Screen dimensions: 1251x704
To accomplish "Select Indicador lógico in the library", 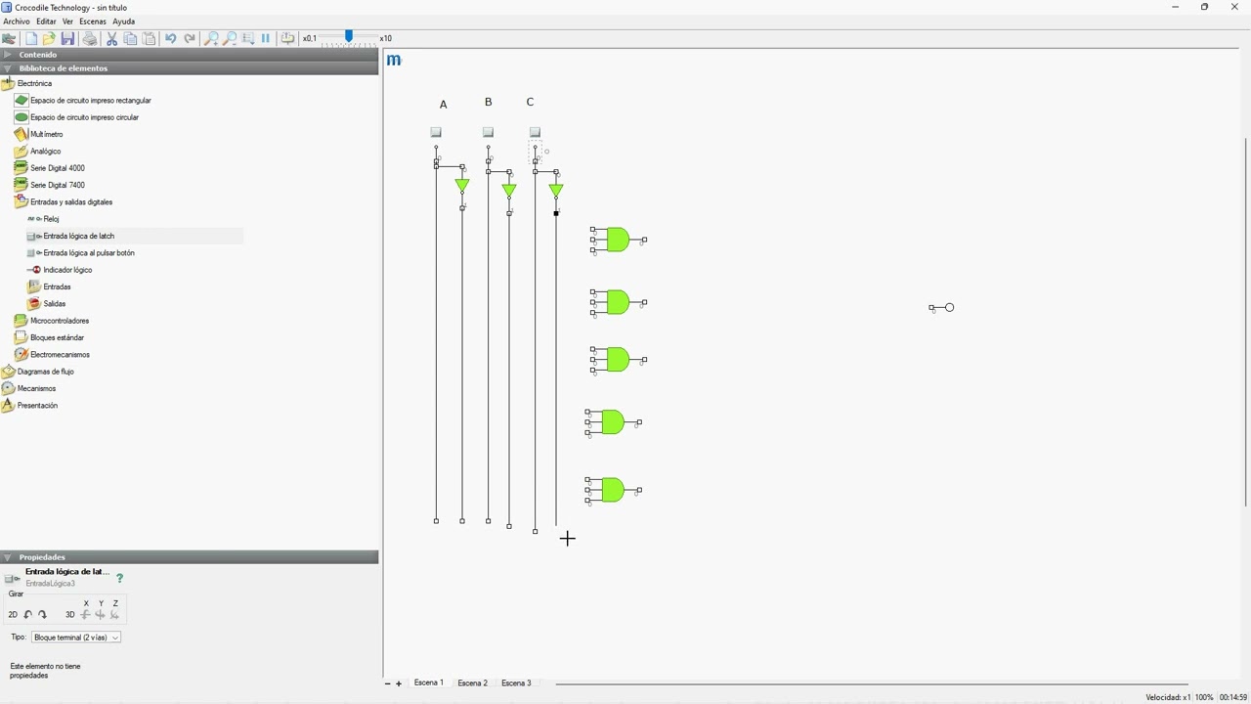I will pos(61,270).
